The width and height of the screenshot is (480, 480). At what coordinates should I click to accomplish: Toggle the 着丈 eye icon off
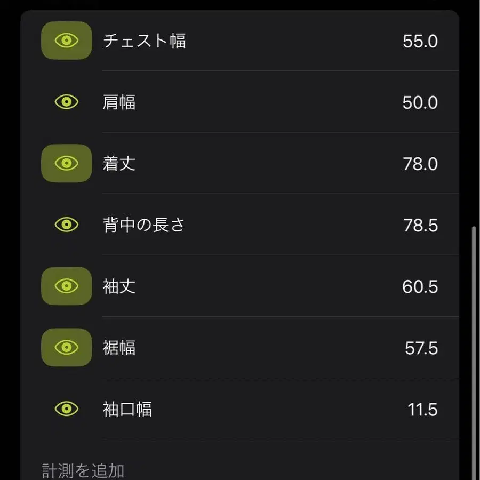pos(66,163)
